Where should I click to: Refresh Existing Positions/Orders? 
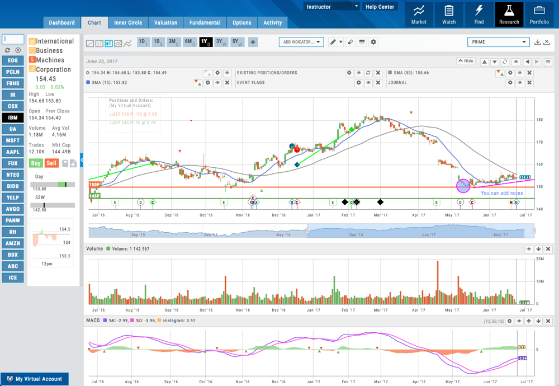(x=368, y=73)
